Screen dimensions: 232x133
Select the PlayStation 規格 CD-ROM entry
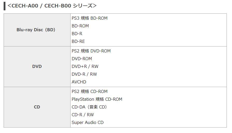pyautogui.click(x=97, y=99)
